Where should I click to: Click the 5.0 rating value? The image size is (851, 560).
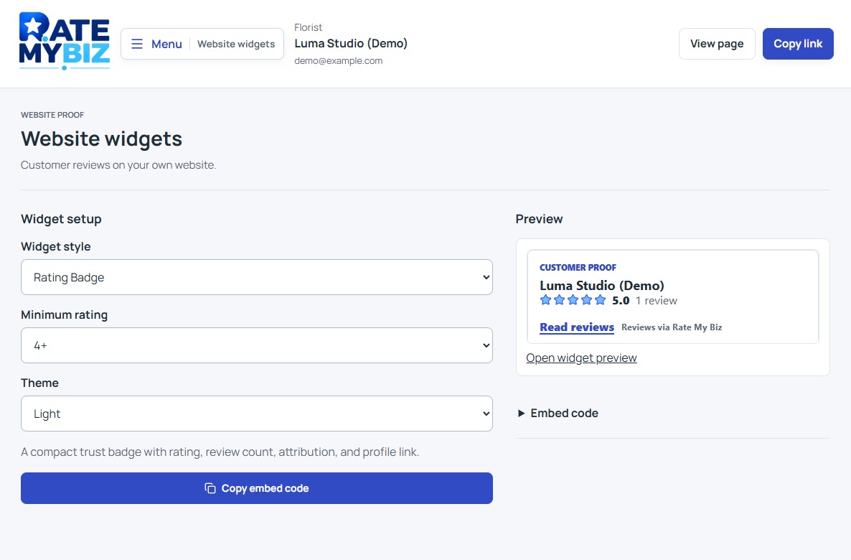pos(621,300)
